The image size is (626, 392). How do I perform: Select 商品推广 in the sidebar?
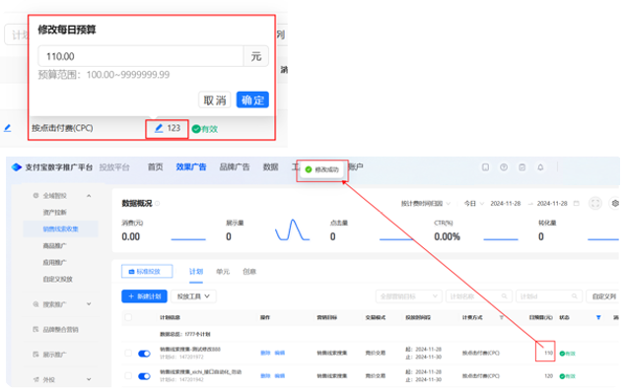click(x=55, y=245)
